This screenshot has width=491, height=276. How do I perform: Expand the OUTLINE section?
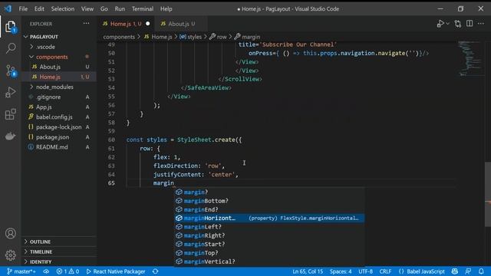(x=60, y=242)
